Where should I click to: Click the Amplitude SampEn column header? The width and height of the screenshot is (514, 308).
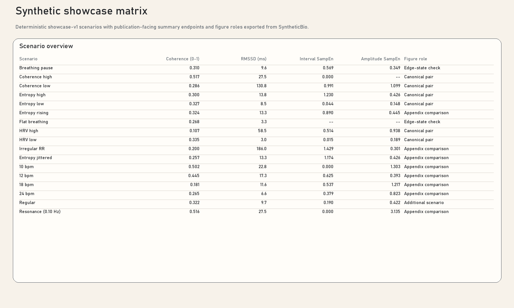tap(380, 59)
